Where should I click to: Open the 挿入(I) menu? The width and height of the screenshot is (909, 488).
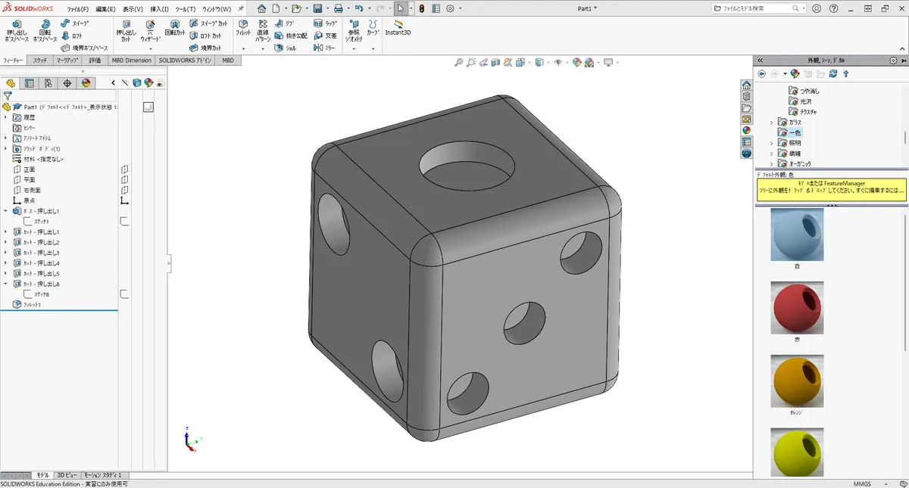click(159, 9)
